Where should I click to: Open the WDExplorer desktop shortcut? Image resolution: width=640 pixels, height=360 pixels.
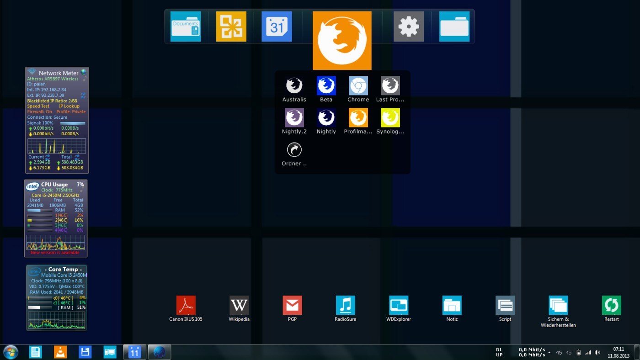pos(399,309)
